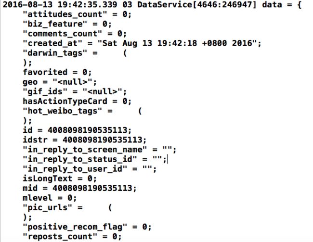Click the idstr value line
This screenshot has height=242, width=313.
(85, 140)
